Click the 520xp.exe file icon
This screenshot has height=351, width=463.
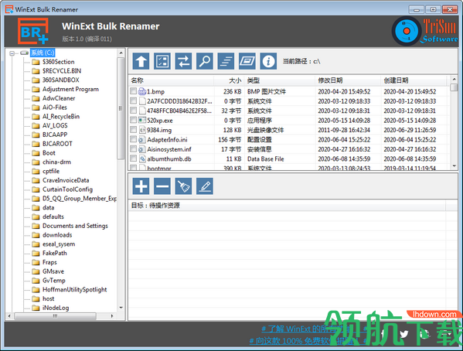142,121
